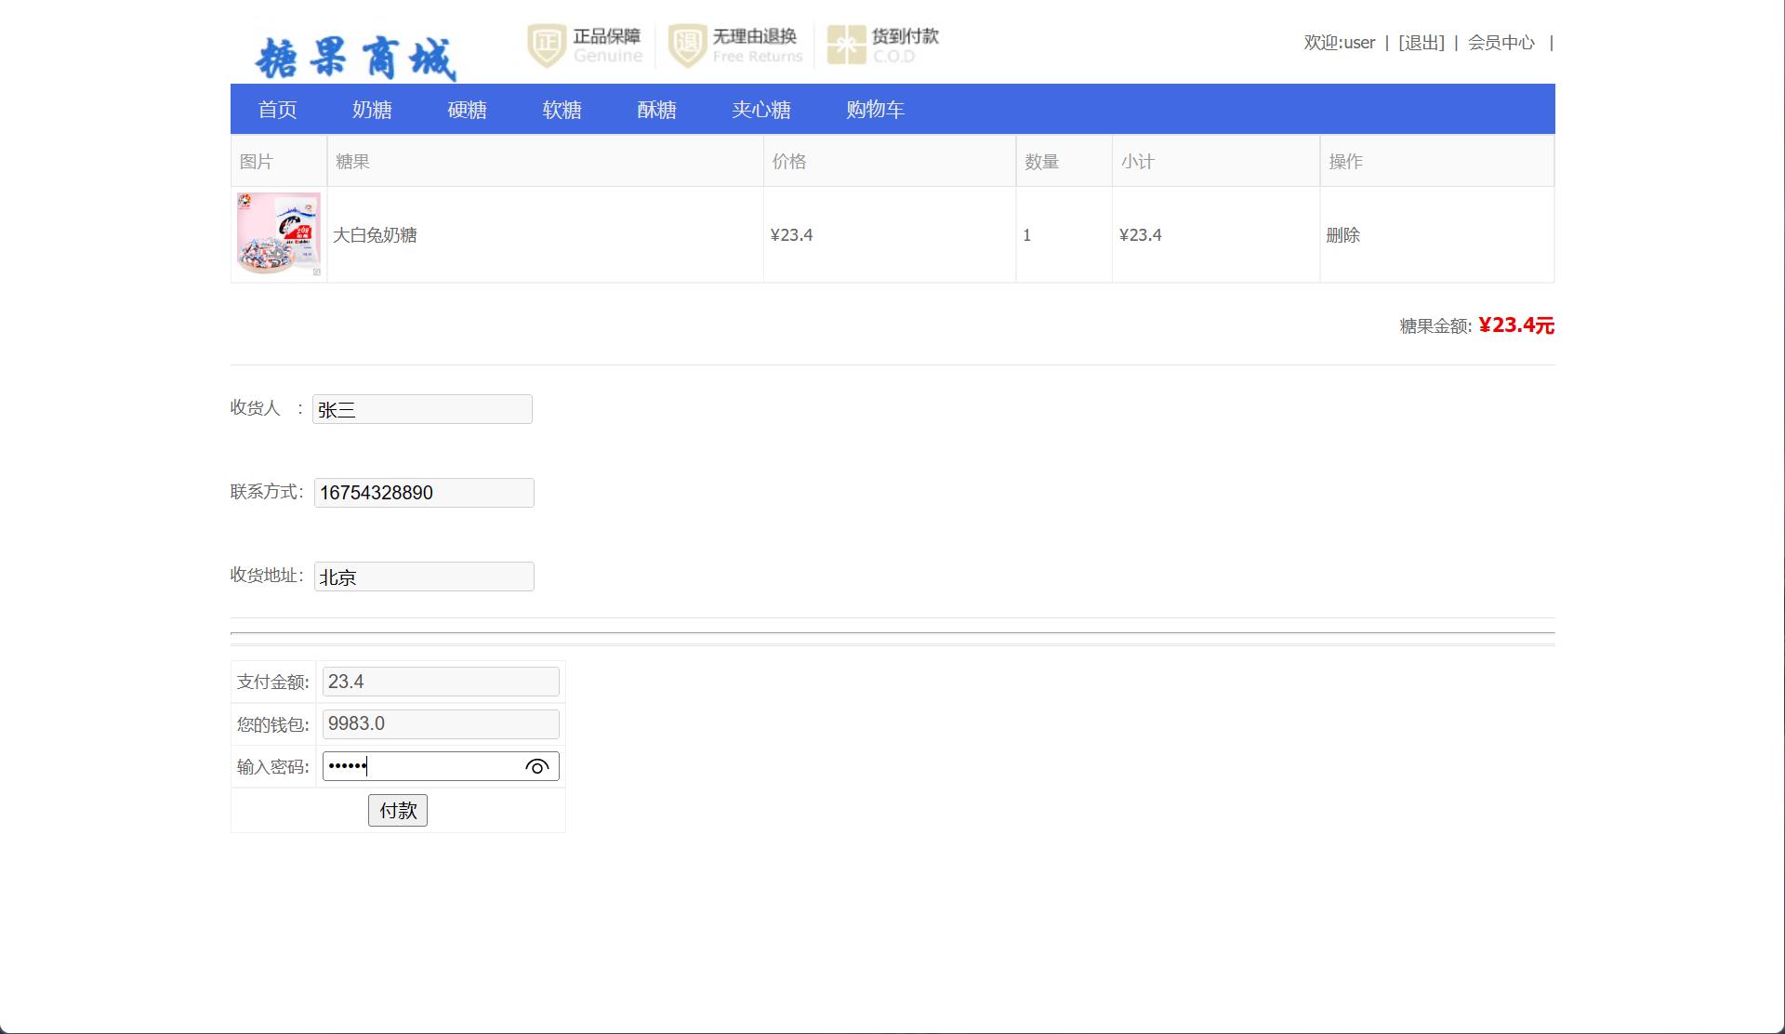Open the 奶糖 category menu

(372, 110)
